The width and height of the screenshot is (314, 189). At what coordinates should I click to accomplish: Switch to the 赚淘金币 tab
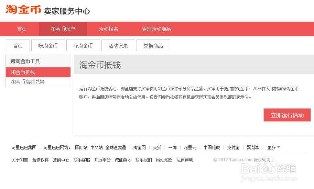pyautogui.click(x=48, y=46)
